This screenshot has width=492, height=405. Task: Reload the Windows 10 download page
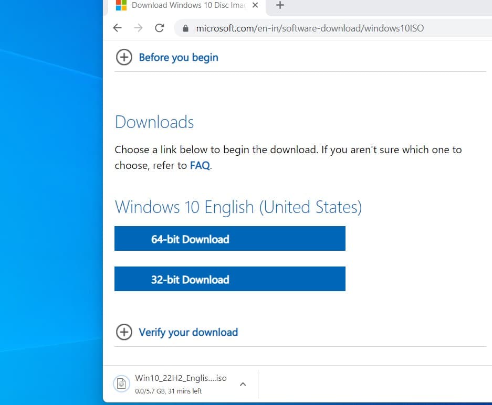pos(159,28)
